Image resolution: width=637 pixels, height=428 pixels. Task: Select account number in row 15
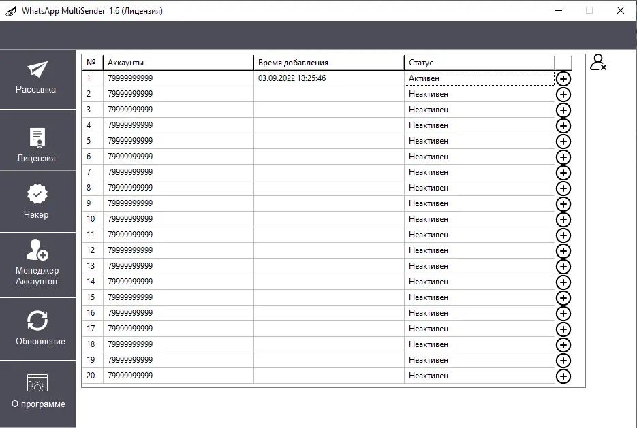(178, 297)
